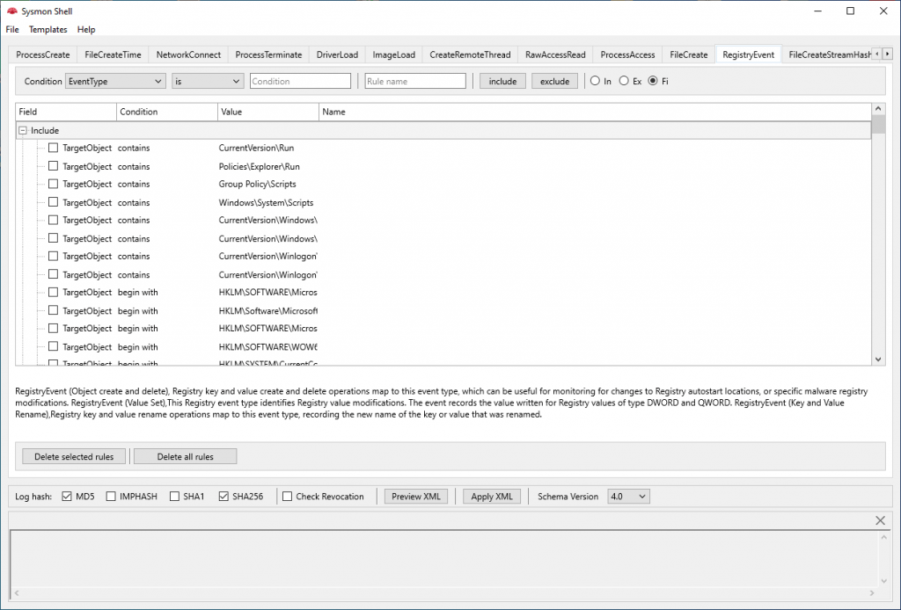Switch to the NetworkConnect tab

pos(189,54)
